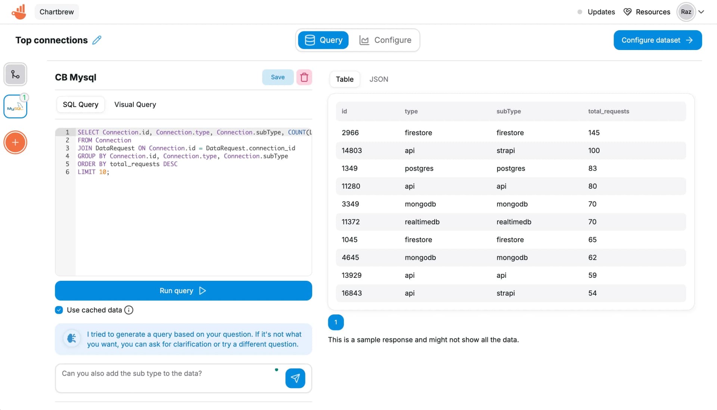This screenshot has height=410, width=717.
Task: Delete the CB Mysql data request
Action: (x=304, y=77)
